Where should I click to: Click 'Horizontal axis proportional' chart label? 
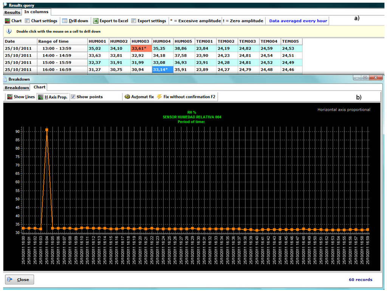(344, 110)
